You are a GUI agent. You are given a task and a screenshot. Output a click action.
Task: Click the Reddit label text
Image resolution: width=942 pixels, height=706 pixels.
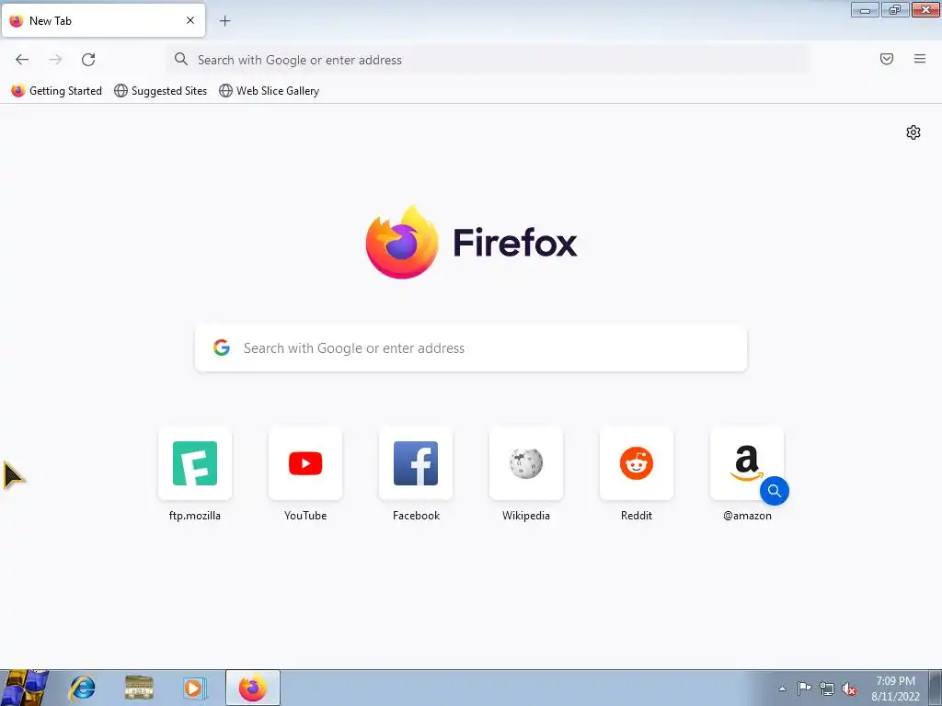(637, 516)
